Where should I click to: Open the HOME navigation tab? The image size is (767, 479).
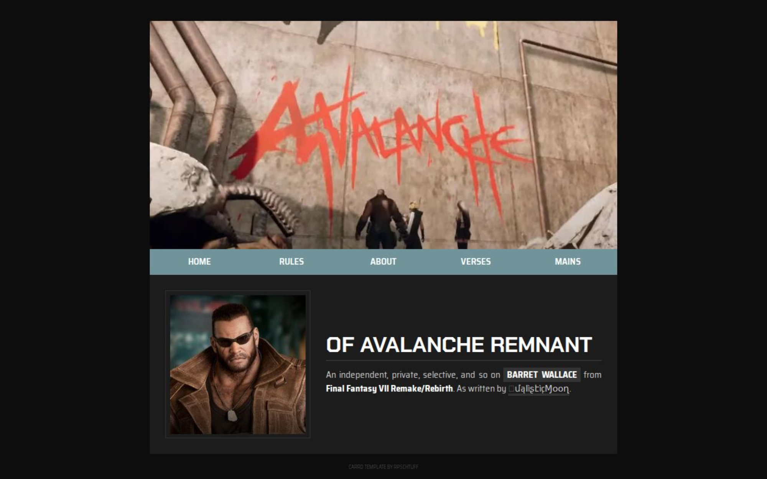[x=199, y=262]
